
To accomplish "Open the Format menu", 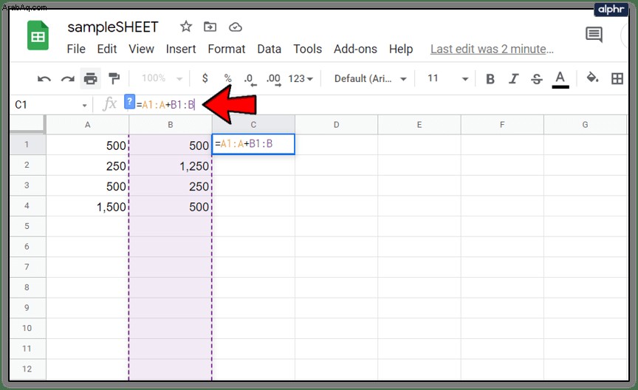I will coord(226,49).
